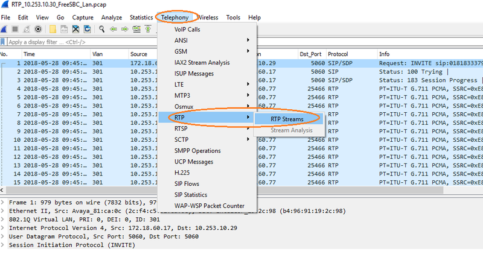Expand the 802.1Q Virtual LAN row

coord(3,220)
